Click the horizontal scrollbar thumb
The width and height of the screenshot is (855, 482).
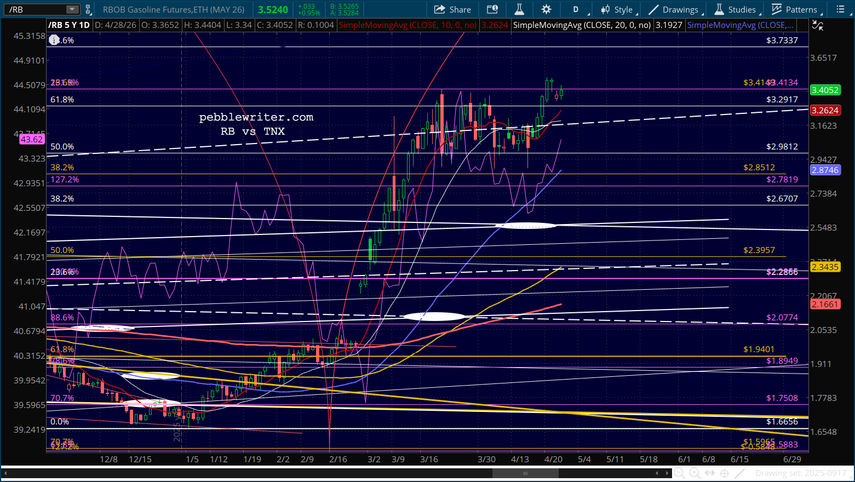pyautogui.click(x=525, y=473)
